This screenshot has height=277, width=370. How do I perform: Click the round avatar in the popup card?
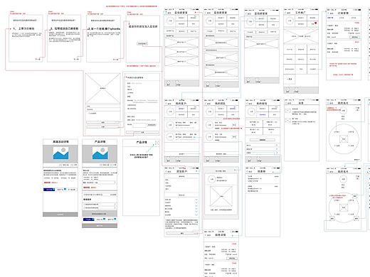click(x=211, y=179)
